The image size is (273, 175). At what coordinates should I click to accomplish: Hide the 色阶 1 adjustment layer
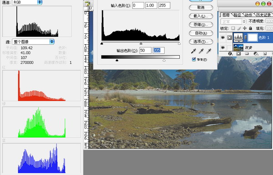coord(222,37)
